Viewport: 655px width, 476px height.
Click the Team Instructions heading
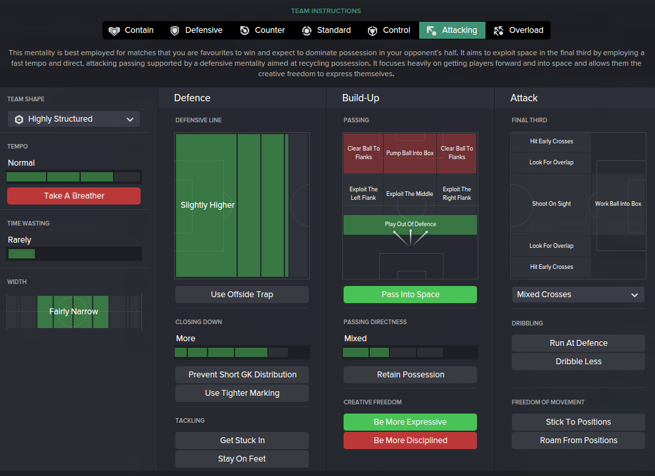(326, 11)
